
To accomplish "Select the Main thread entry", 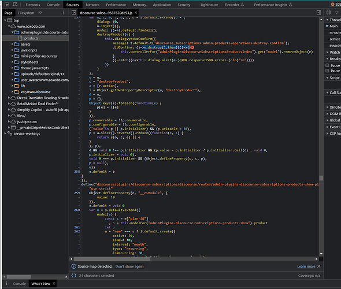I will click(333, 26).
